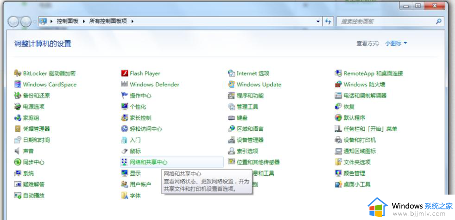
Task: Open the BitLocker 驱动器加密 icon
Action: 18,73
